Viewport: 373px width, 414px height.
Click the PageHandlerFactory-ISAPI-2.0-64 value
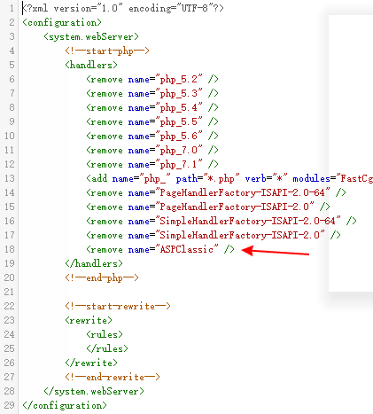[x=243, y=192]
